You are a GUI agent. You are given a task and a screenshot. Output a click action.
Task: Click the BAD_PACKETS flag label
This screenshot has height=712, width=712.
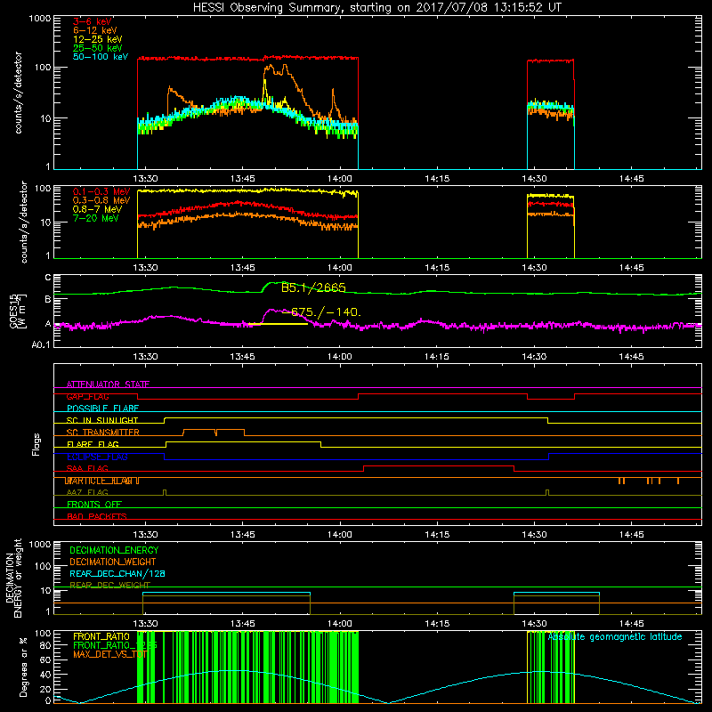(97, 516)
